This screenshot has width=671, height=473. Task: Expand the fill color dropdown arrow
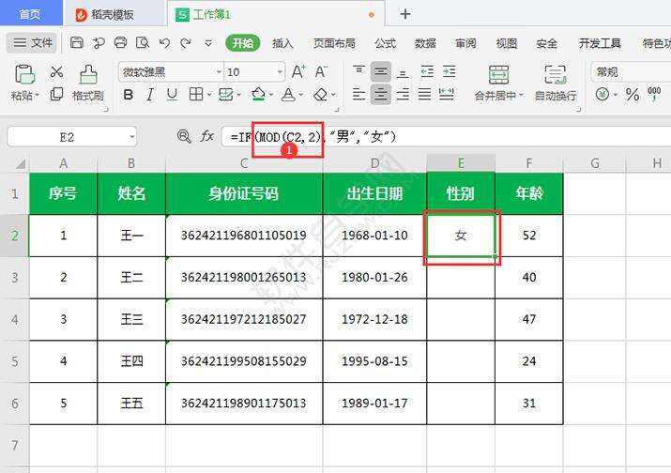[271, 95]
